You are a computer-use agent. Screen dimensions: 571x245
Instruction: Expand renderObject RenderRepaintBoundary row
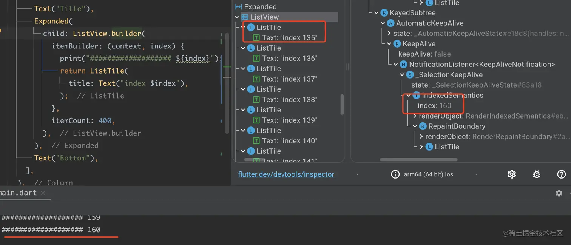pos(421,137)
